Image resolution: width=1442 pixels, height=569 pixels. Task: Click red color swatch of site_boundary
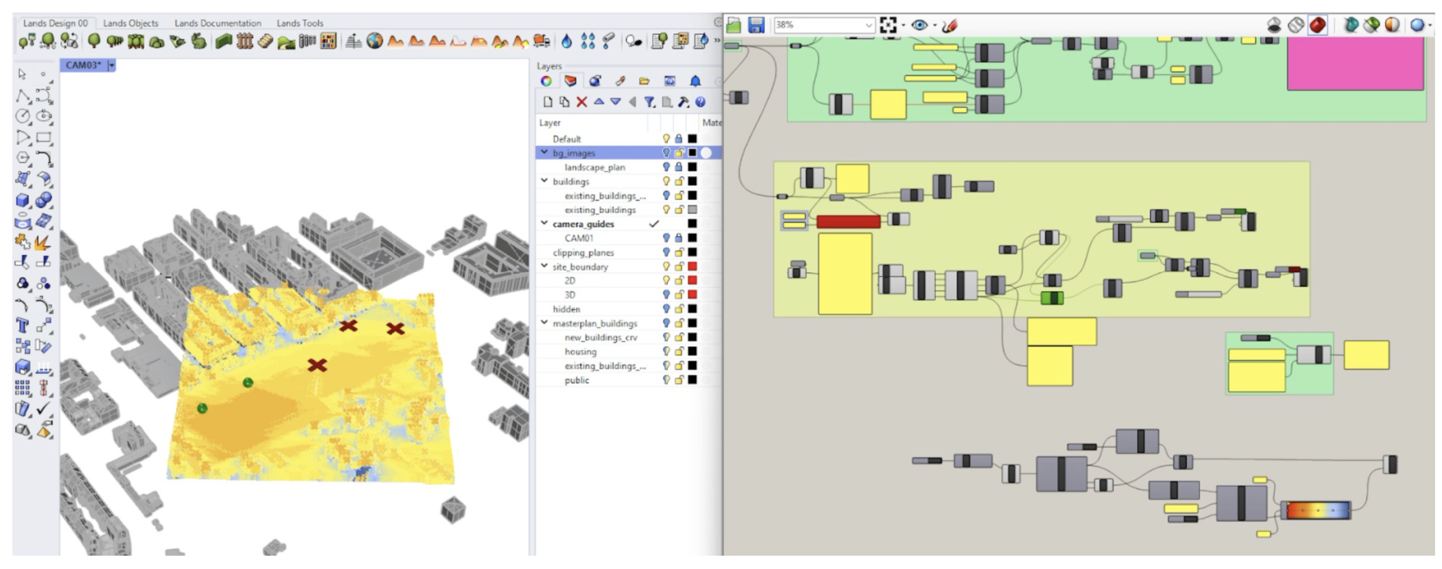(x=693, y=266)
